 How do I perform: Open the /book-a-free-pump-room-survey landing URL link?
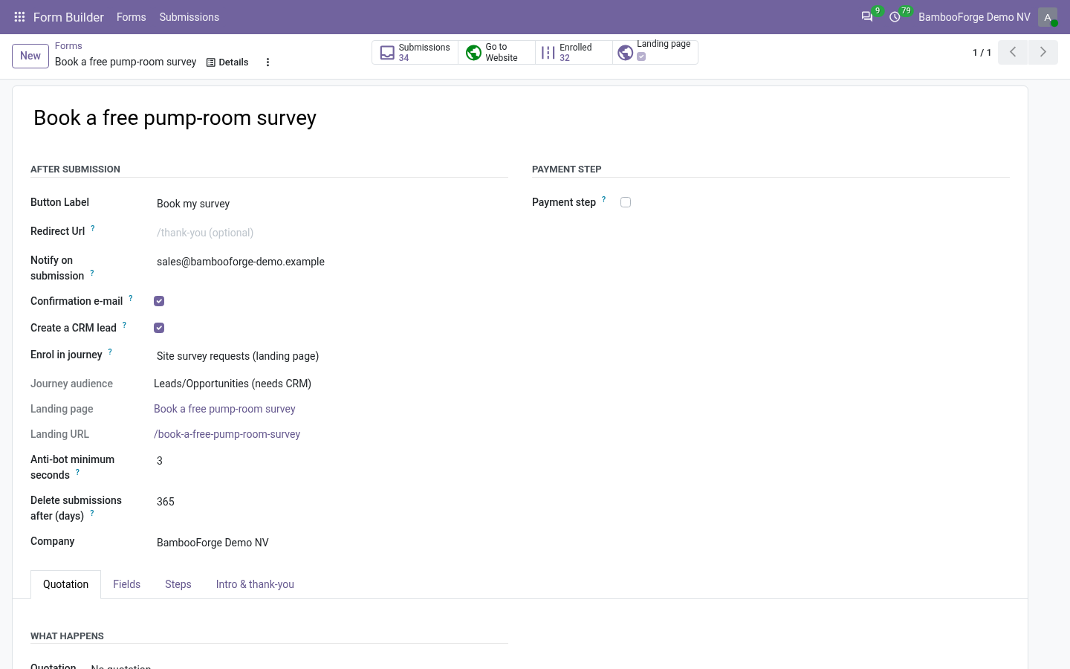[x=227, y=434]
